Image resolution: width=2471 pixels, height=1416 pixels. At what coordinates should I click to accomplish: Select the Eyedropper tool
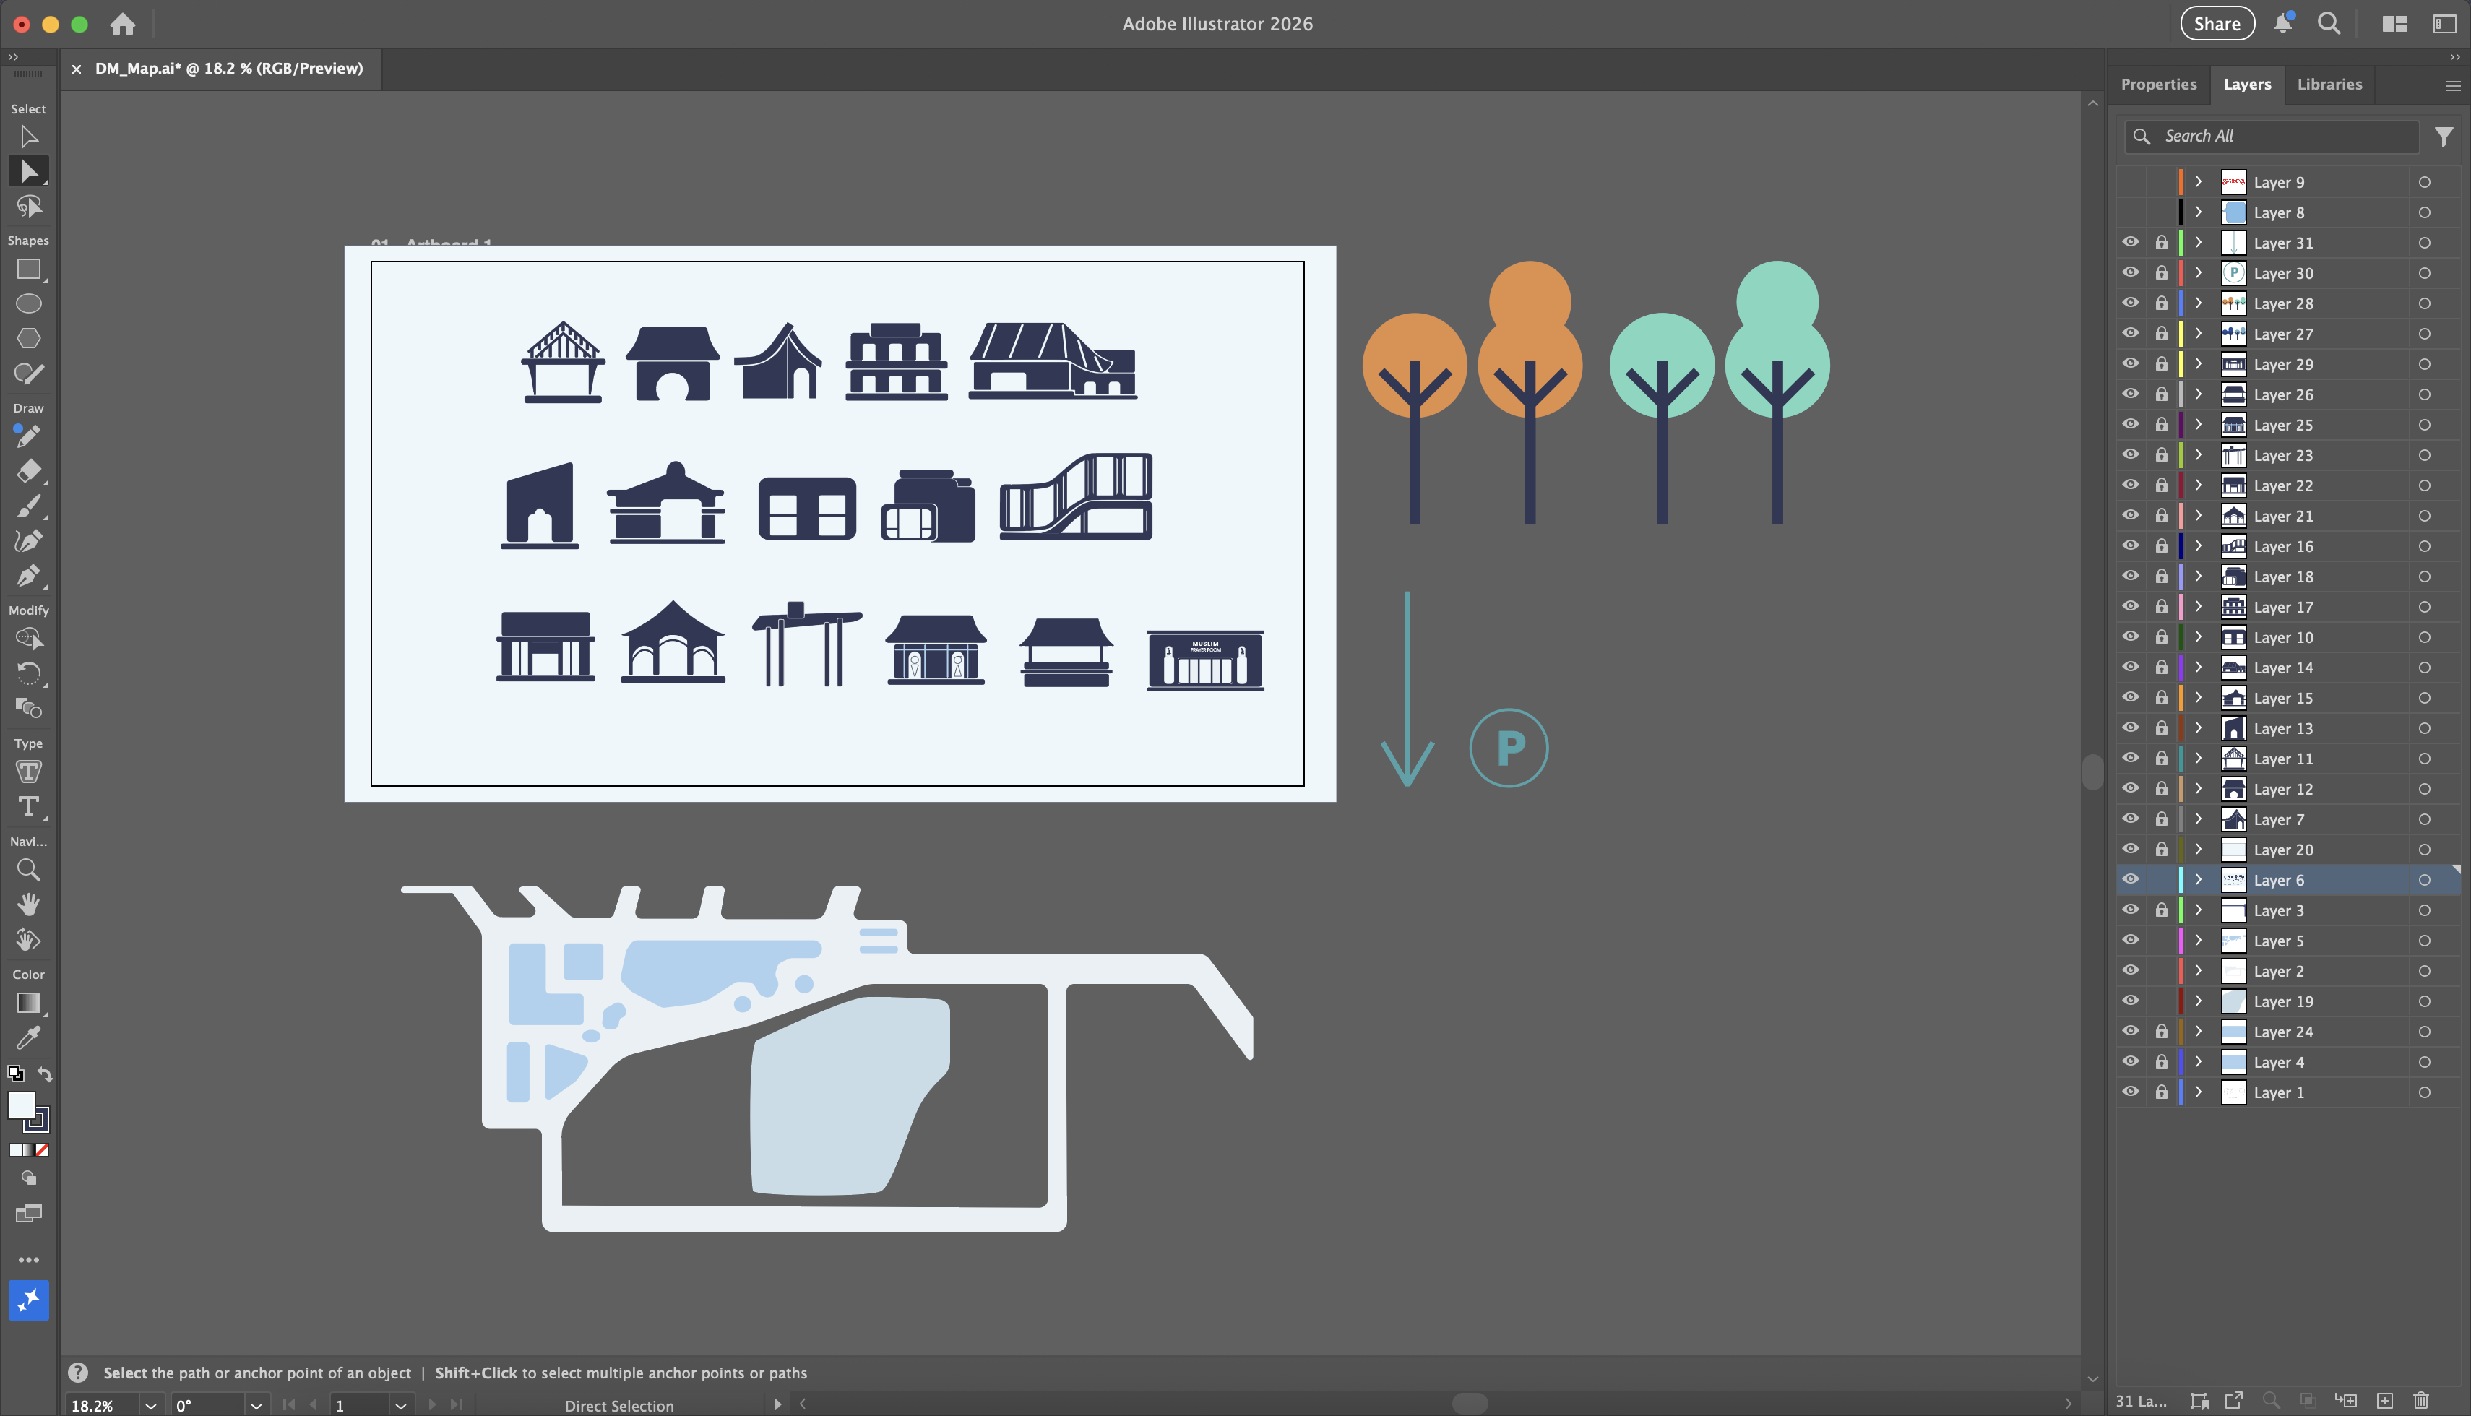pyautogui.click(x=28, y=1039)
